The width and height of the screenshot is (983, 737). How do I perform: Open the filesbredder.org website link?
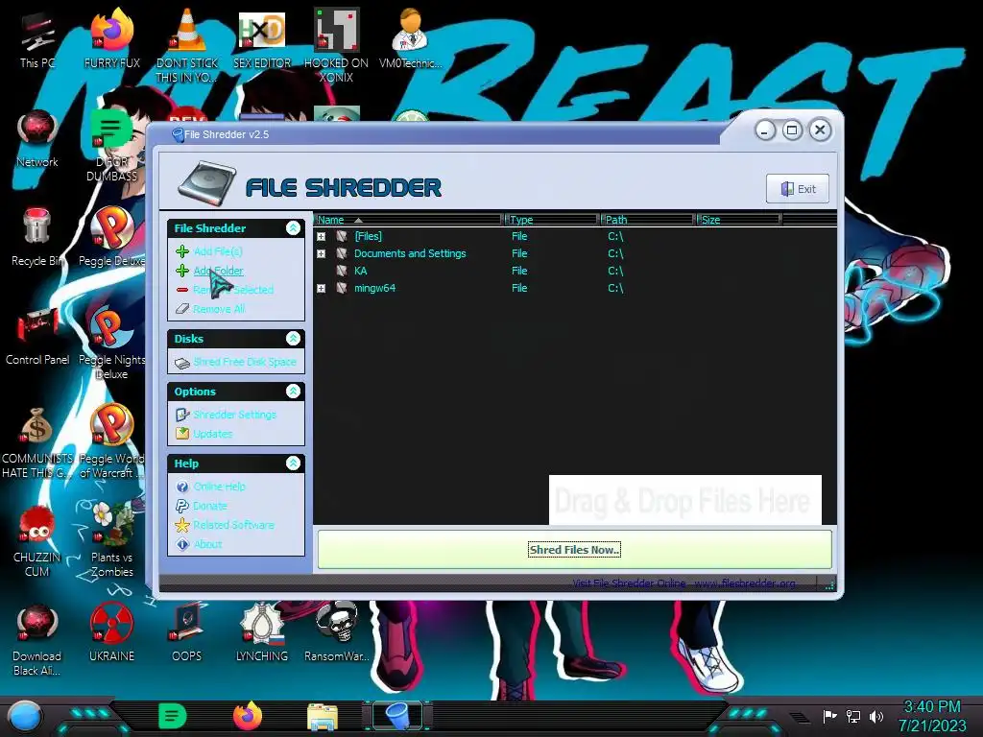[745, 583]
